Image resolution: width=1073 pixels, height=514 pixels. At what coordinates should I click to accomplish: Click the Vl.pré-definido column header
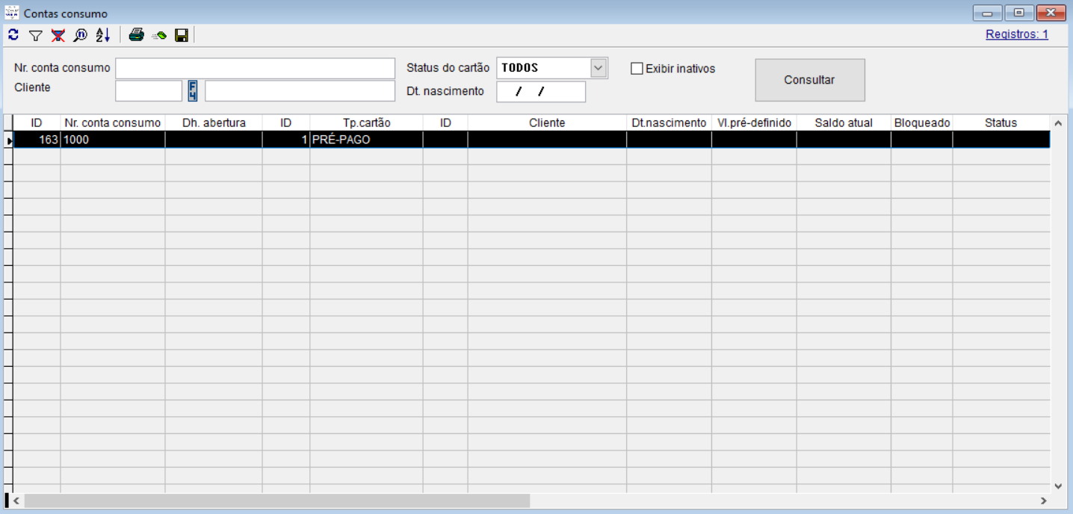754,123
